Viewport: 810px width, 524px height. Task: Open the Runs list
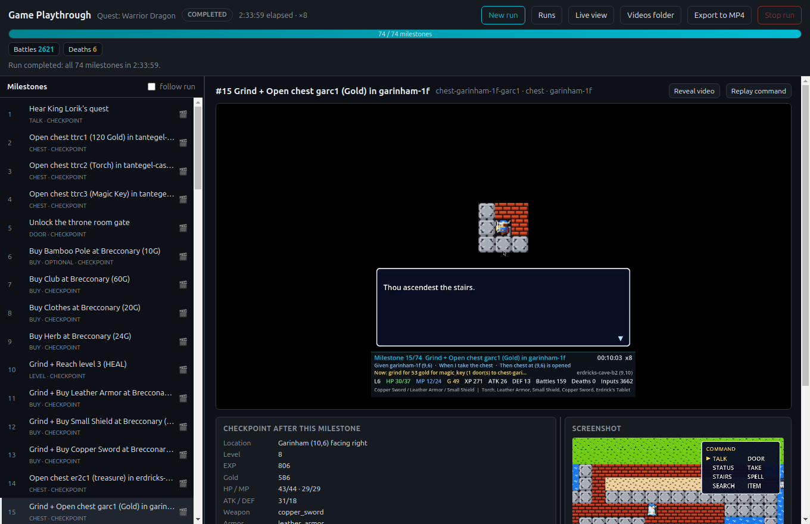coord(547,15)
